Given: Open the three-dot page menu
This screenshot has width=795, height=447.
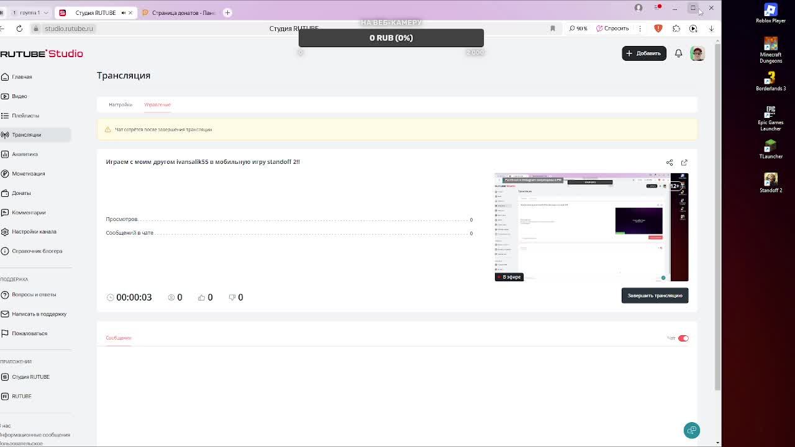Looking at the screenshot, I should [640, 29].
